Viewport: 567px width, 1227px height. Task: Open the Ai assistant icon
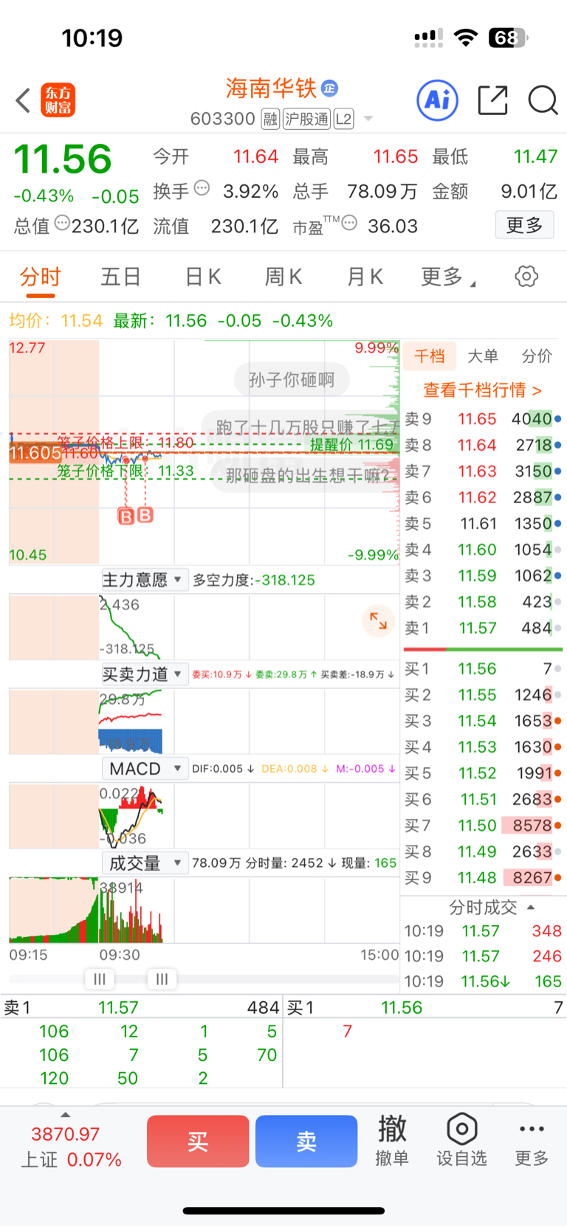pyautogui.click(x=438, y=100)
